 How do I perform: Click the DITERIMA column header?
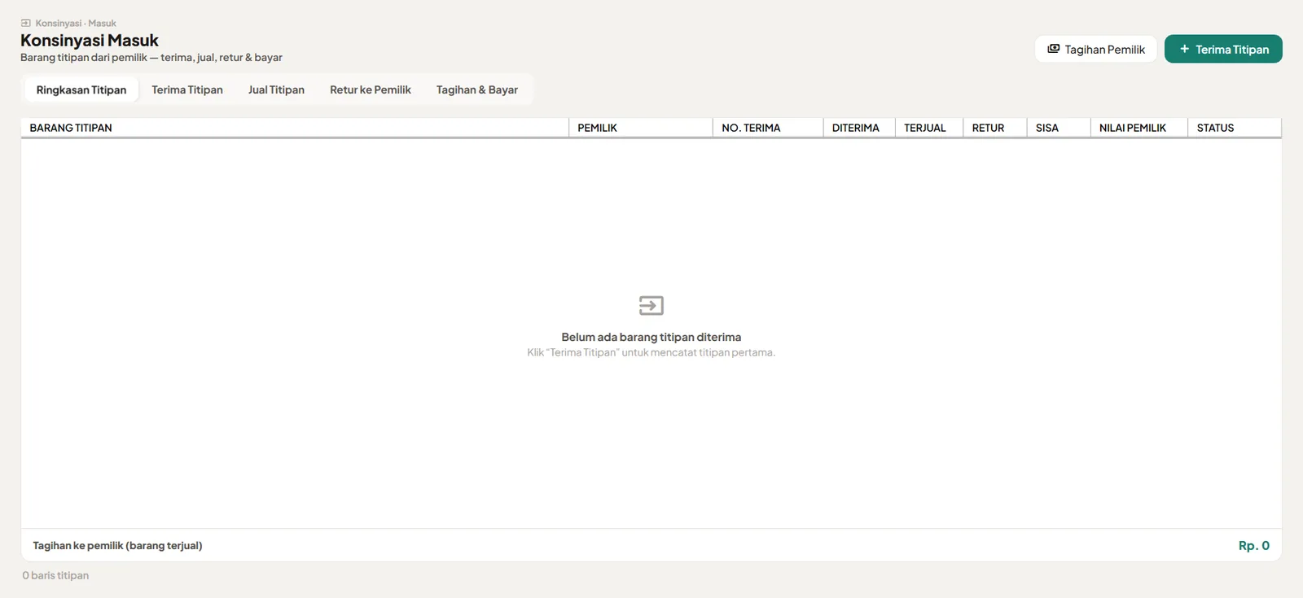coord(859,128)
